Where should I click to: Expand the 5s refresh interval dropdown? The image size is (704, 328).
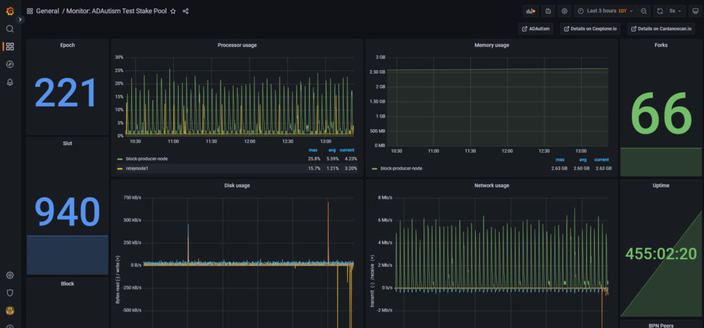(x=676, y=11)
